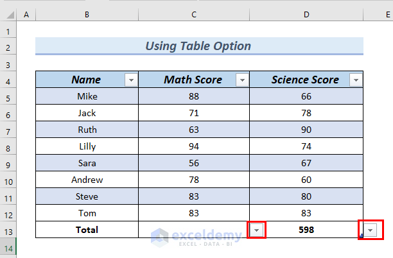Select the cell containing Andrew
The width and height of the screenshot is (393, 258).
coord(87,180)
